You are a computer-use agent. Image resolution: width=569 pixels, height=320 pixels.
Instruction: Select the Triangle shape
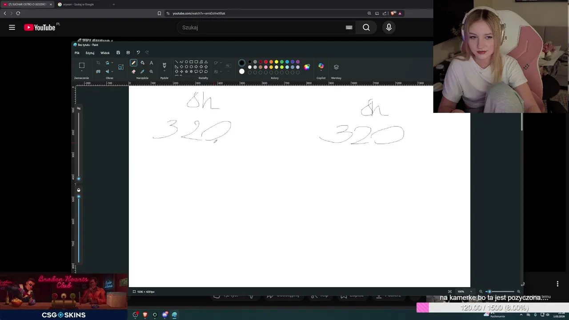click(206, 62)
